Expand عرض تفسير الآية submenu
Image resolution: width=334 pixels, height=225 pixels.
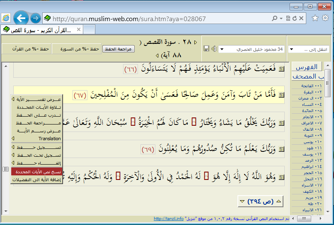click(x=36, y=99)
